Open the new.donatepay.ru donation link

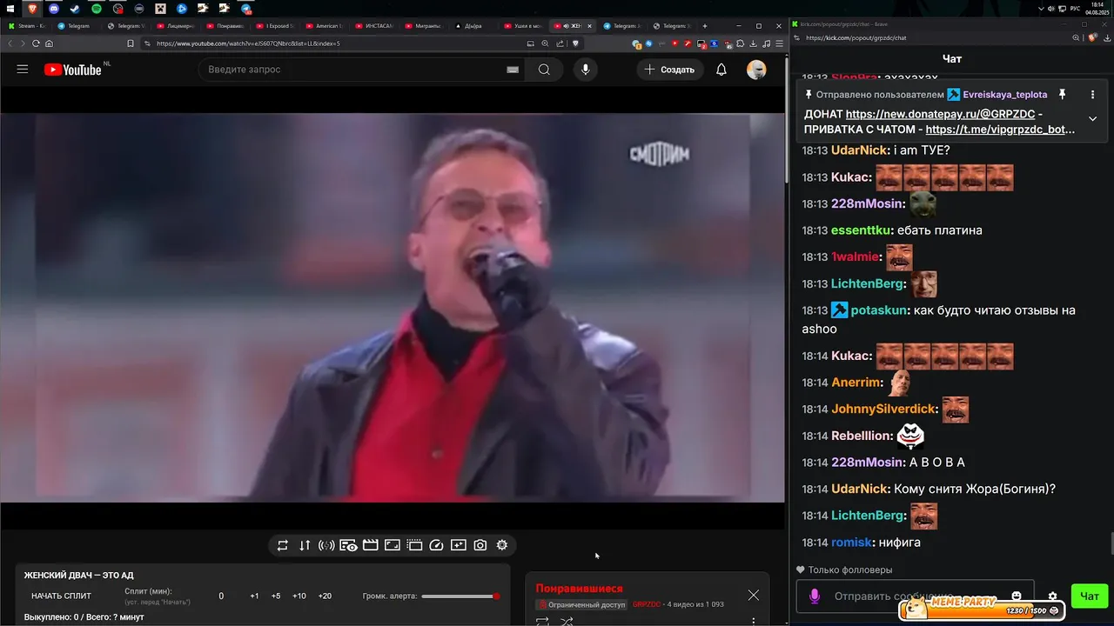click(x=940, y=114)
